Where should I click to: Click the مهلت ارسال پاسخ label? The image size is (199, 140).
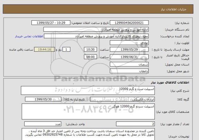pos(176,50)
